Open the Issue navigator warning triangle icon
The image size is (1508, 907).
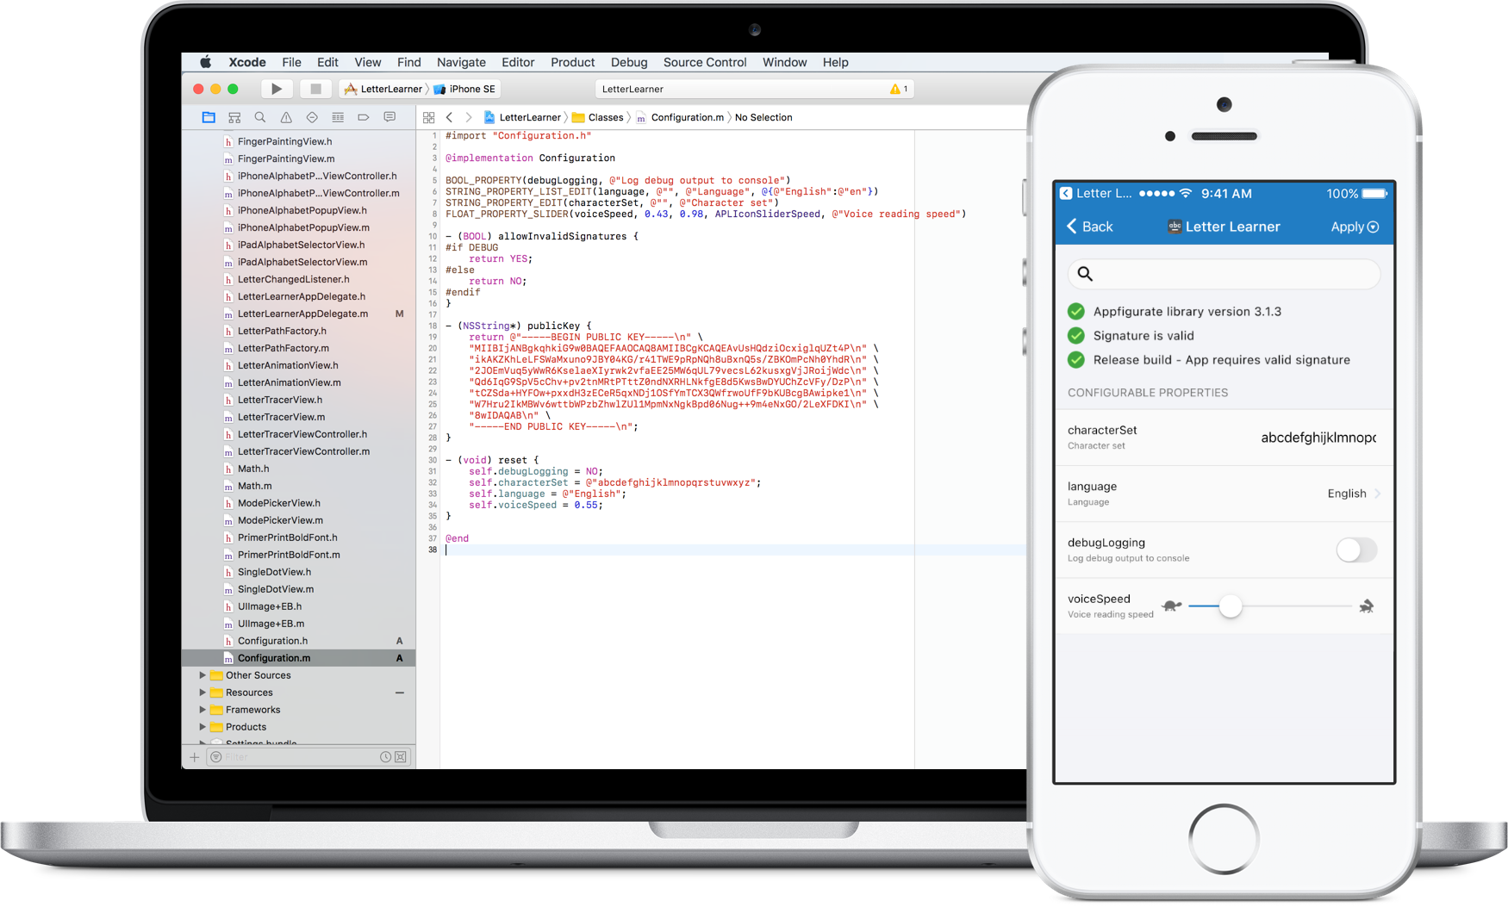(x=286, y=117)
